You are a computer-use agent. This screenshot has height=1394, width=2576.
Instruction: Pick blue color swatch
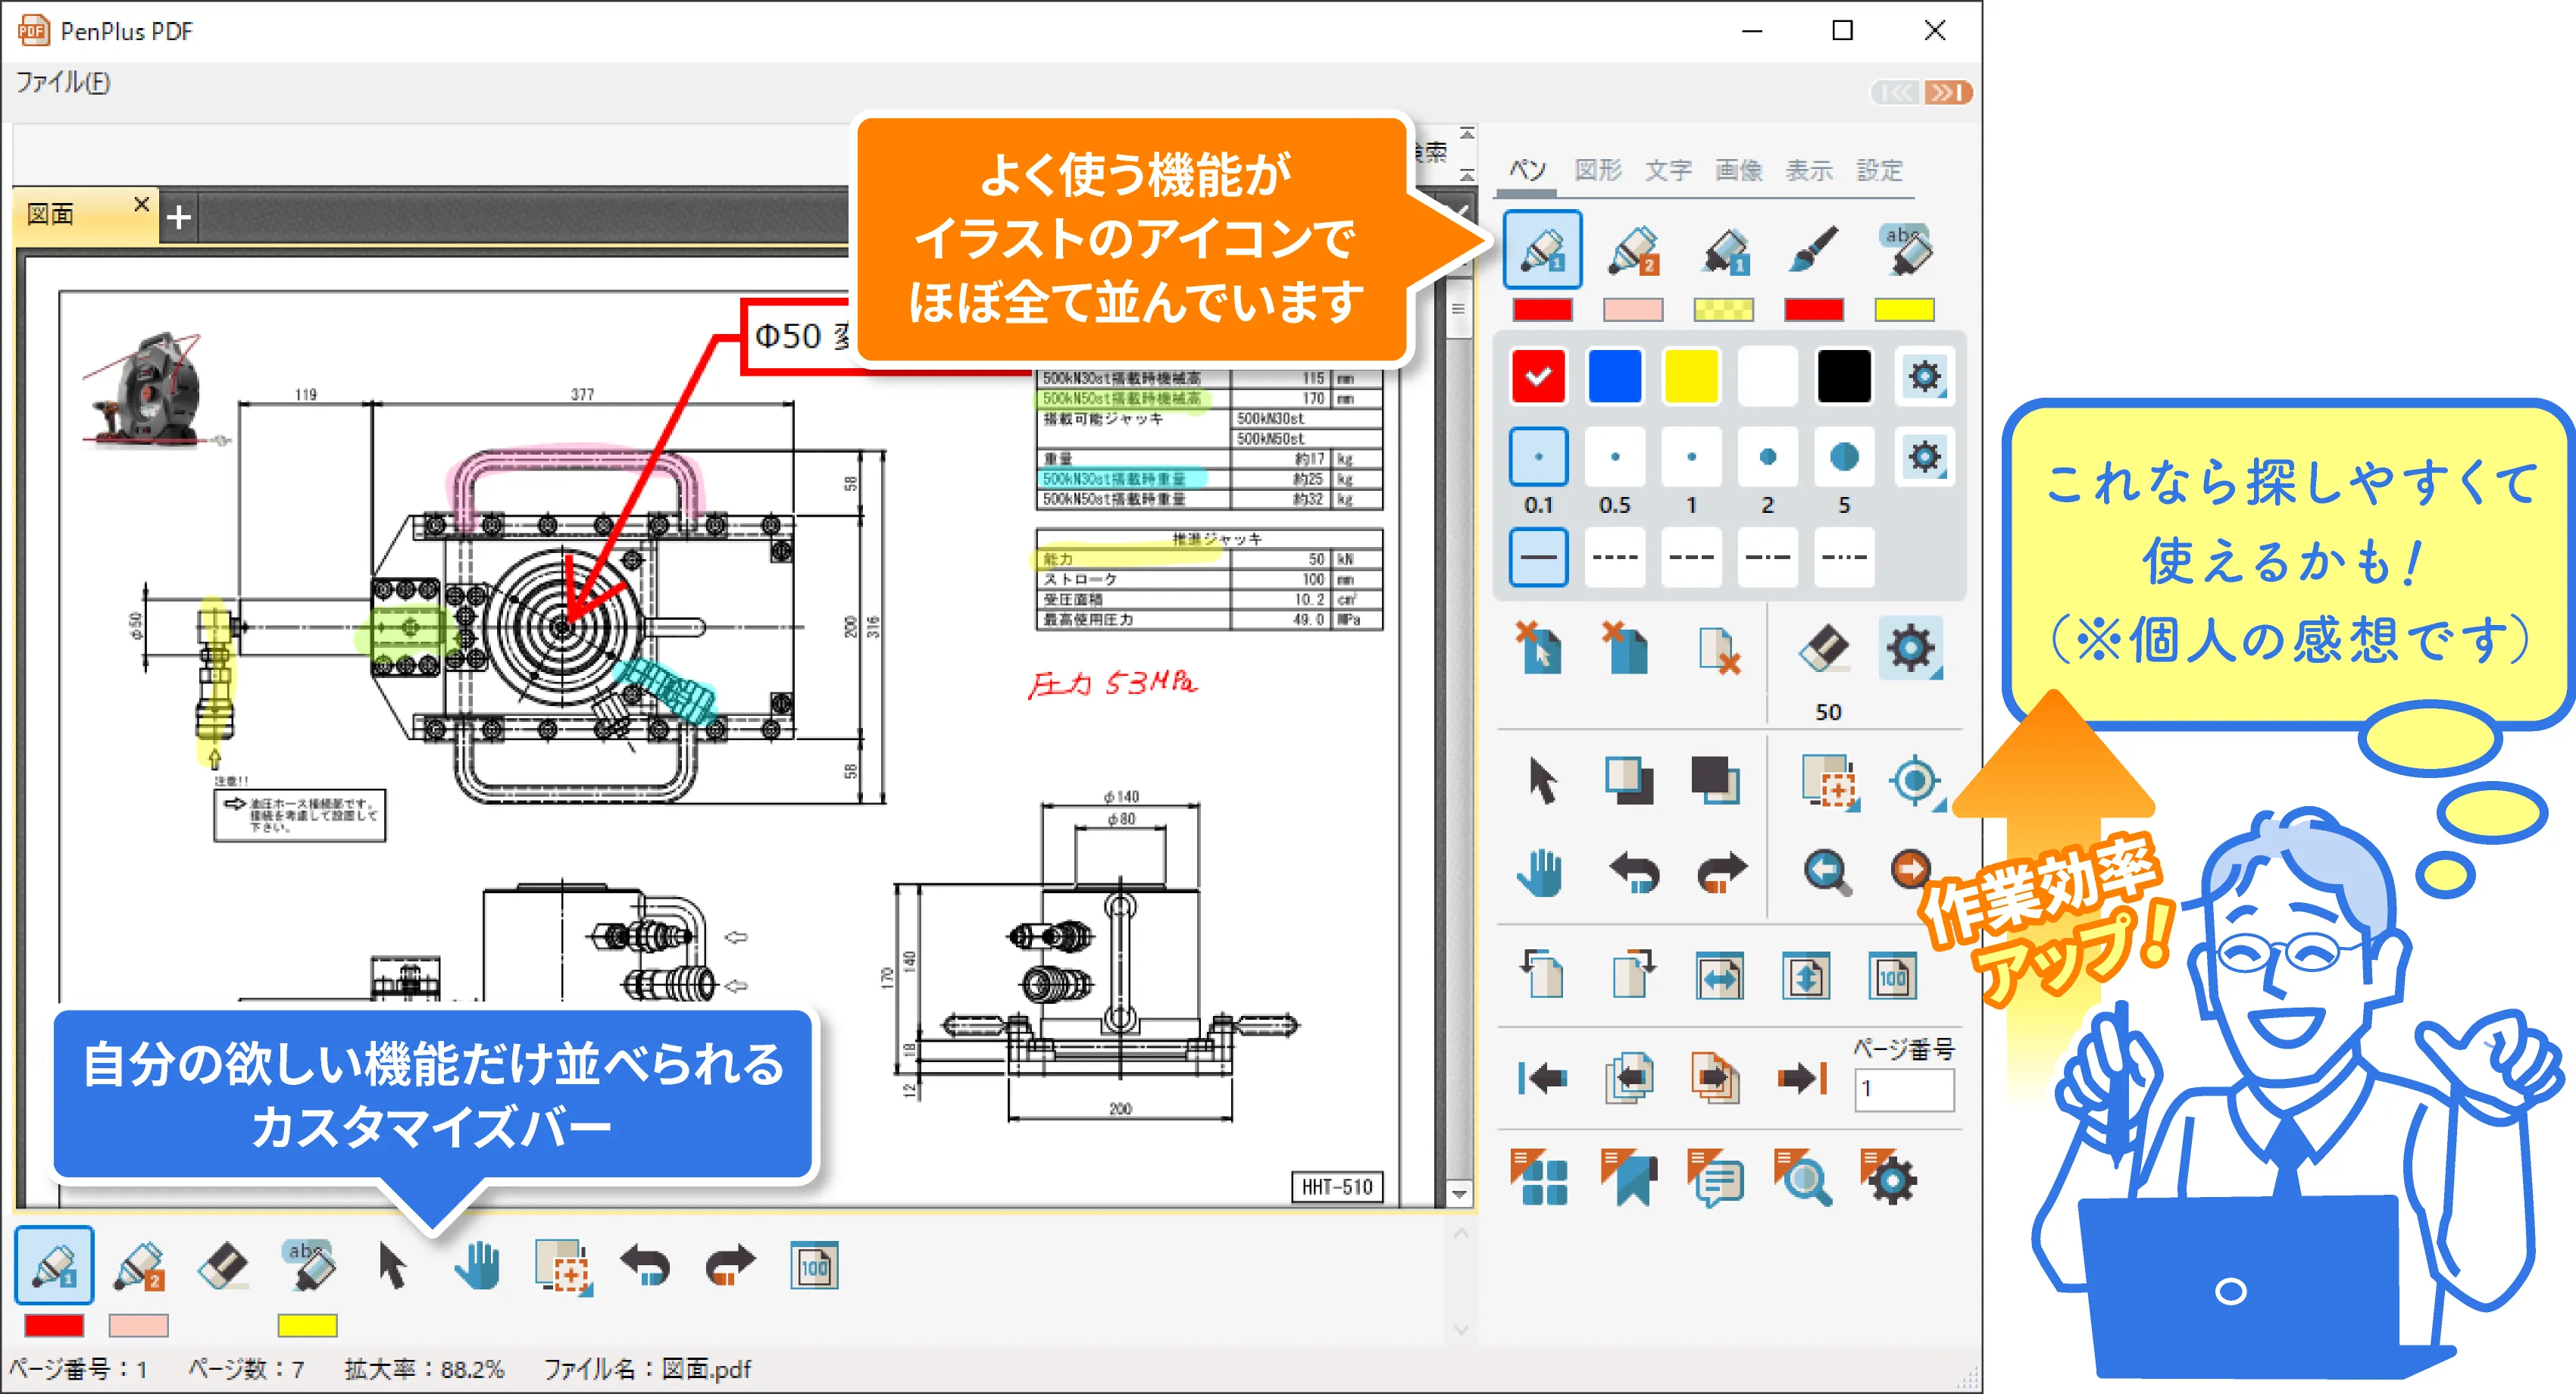[1615, 377]
